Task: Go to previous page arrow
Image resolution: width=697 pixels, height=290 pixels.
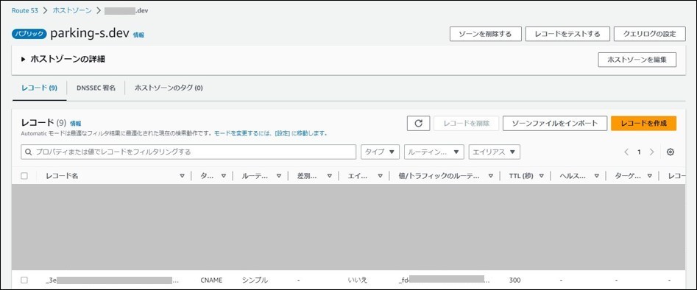Action: (626, 152)
